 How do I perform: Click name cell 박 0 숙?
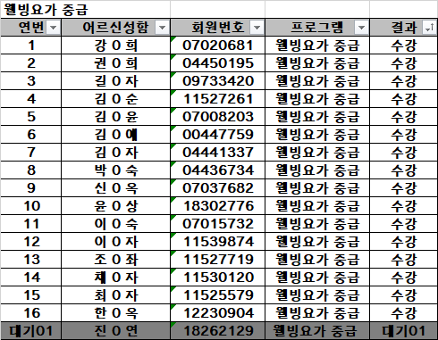[x=116, y=170]
